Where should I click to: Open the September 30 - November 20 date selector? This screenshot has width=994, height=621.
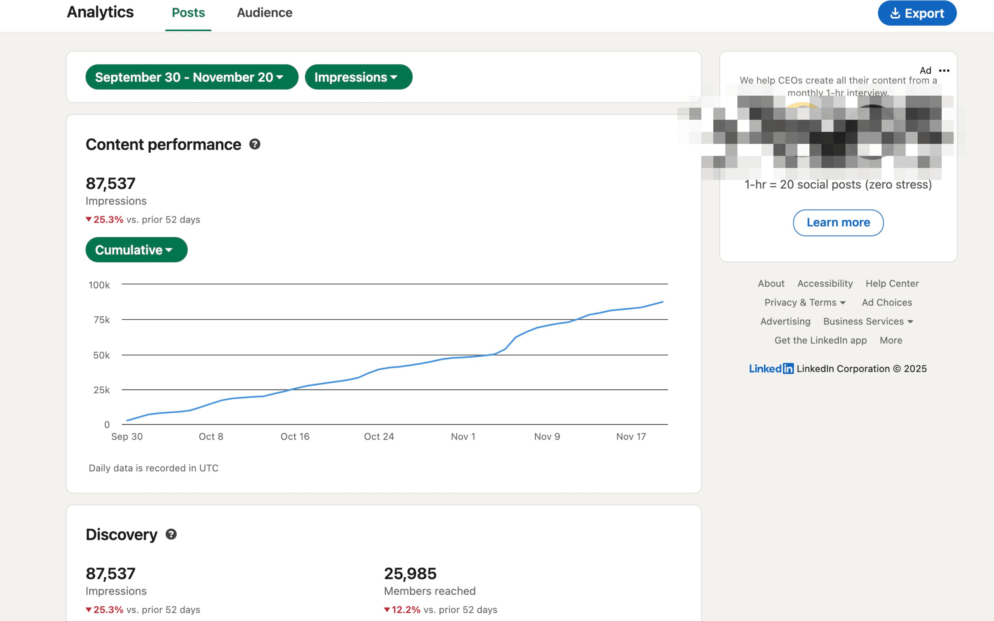[x=191, y=77]
